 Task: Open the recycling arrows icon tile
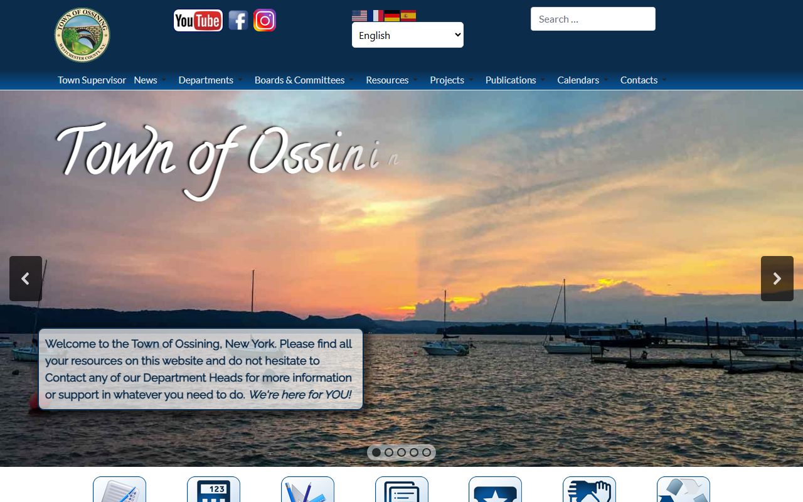(683, 489)
